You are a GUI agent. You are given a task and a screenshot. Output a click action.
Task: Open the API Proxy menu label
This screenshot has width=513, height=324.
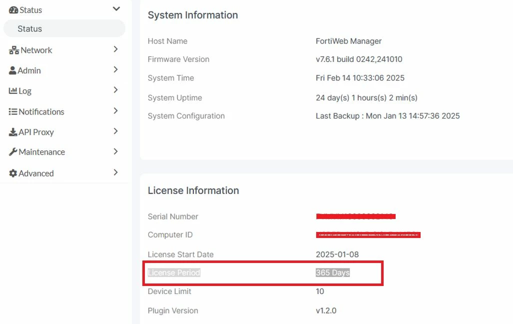(36, 132)
